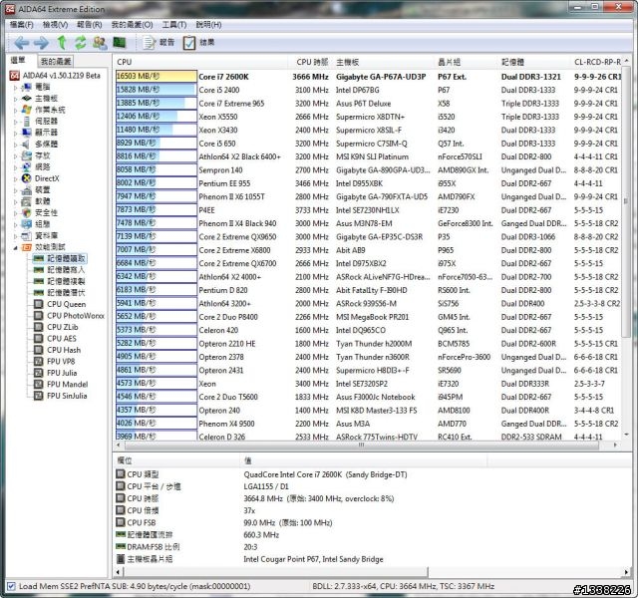Screen dimensions: 638x598
Task: Expand the DirectX tree node
Action: pos(16,178)
